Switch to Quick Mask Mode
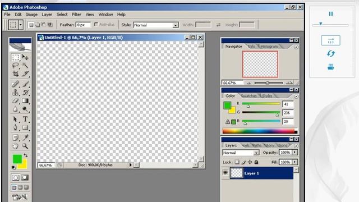This screenshot has height=202, width=359. [25, 177]
